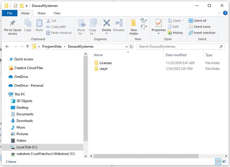Expand the Delete options arrow

(x=107, y=34)
